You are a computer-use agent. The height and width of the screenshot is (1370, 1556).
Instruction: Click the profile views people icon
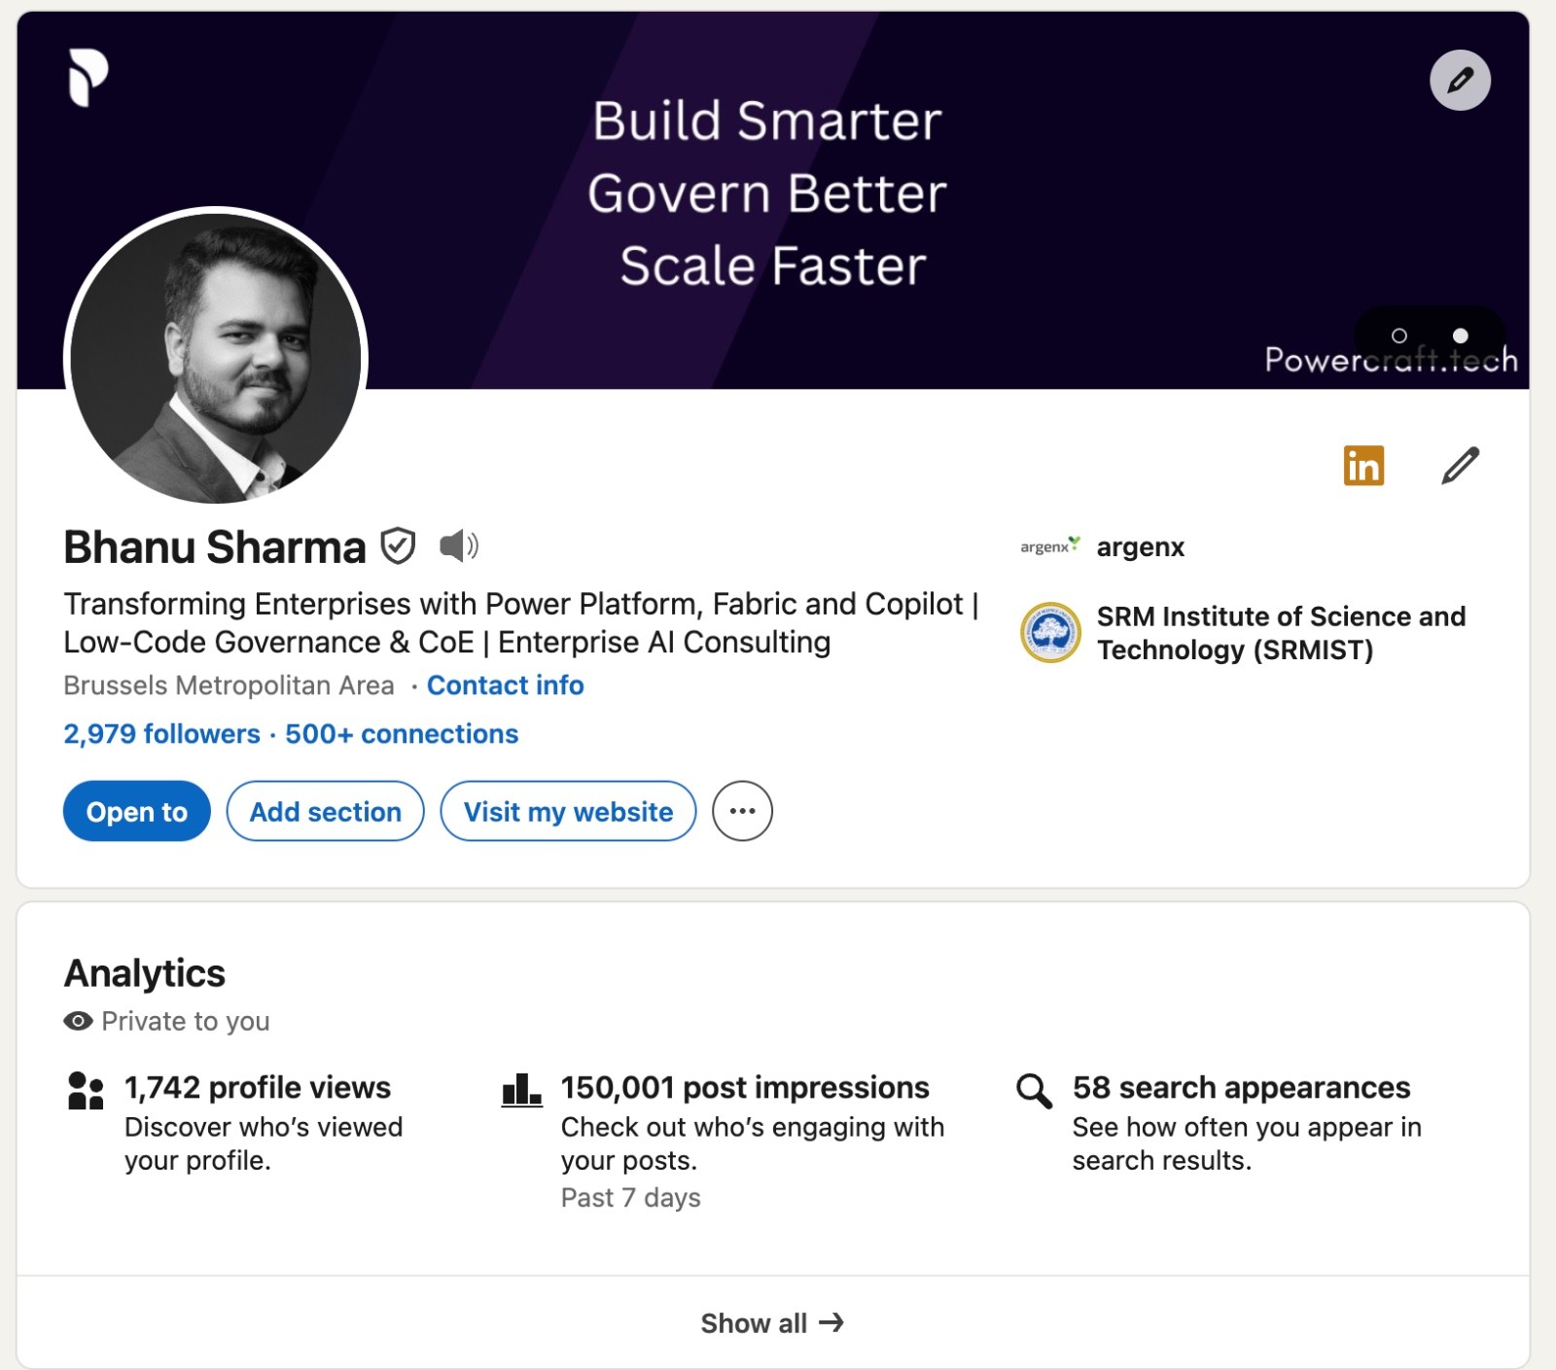pyautogui.click(x=86, y=1091)
